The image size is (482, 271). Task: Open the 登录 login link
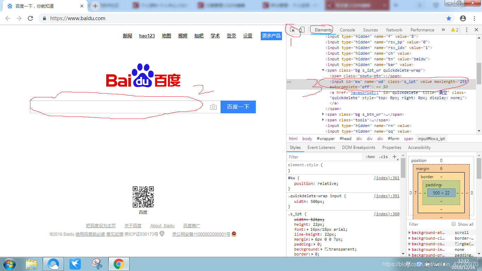pos(231,36)
